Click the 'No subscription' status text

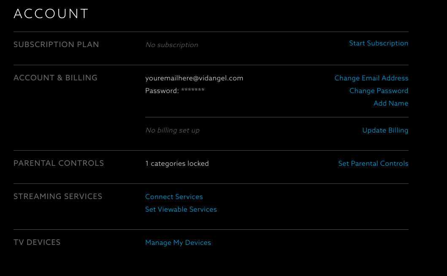click(x=171, y=45)
